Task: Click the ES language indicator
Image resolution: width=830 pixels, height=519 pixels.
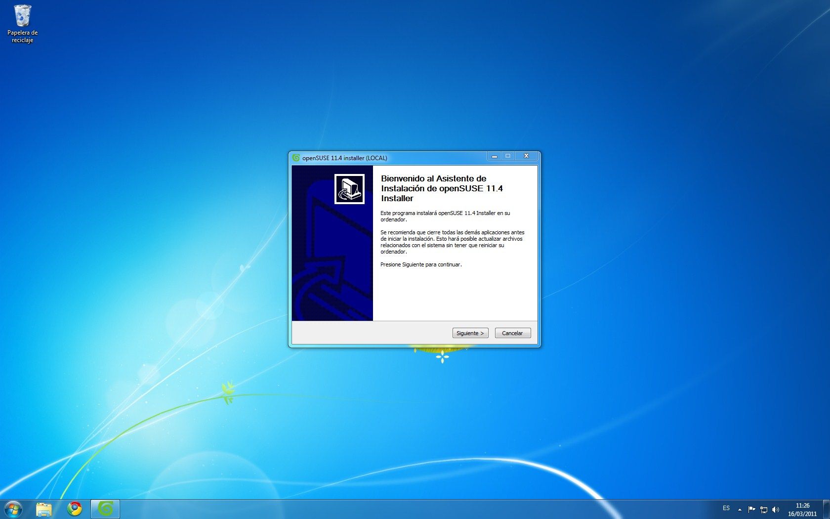Action: (726, 508)
